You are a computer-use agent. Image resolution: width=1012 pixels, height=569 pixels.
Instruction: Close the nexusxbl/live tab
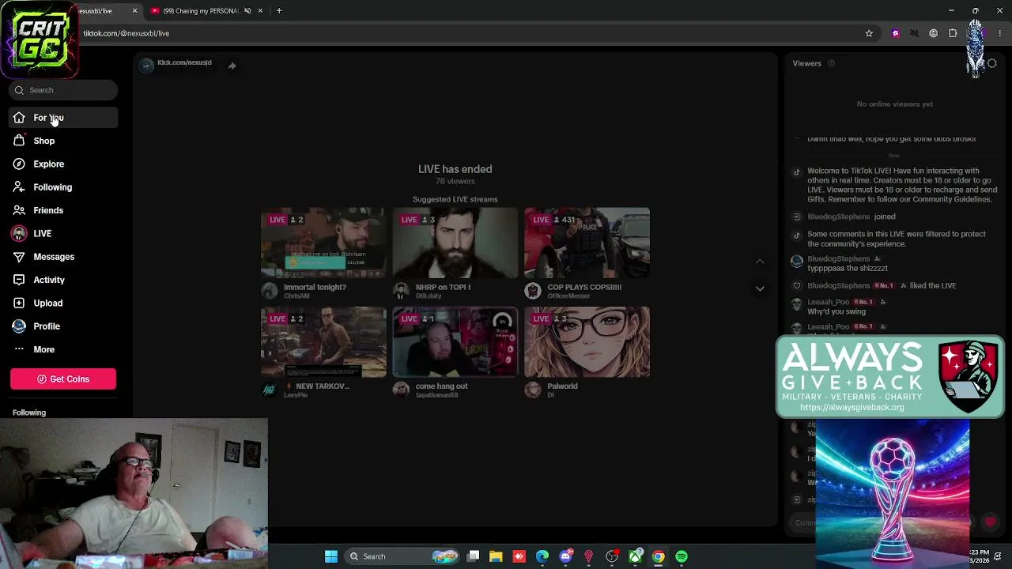point(134,11)
